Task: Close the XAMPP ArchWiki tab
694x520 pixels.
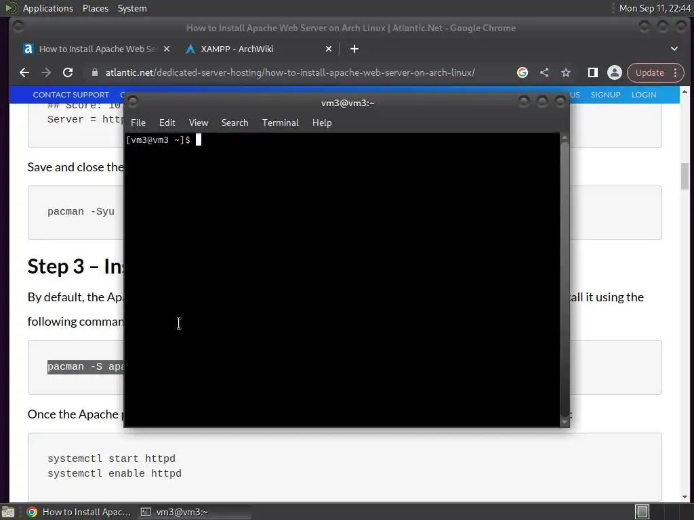Action: pos(329,49)
